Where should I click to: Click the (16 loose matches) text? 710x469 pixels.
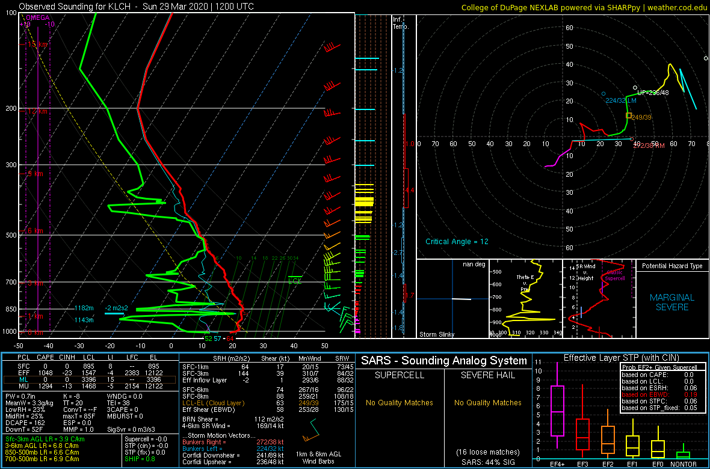point(487,452)
